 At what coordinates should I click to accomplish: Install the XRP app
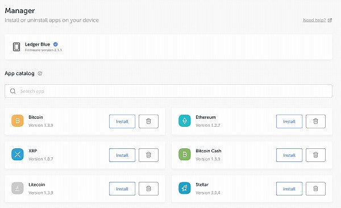pos(122,155)
